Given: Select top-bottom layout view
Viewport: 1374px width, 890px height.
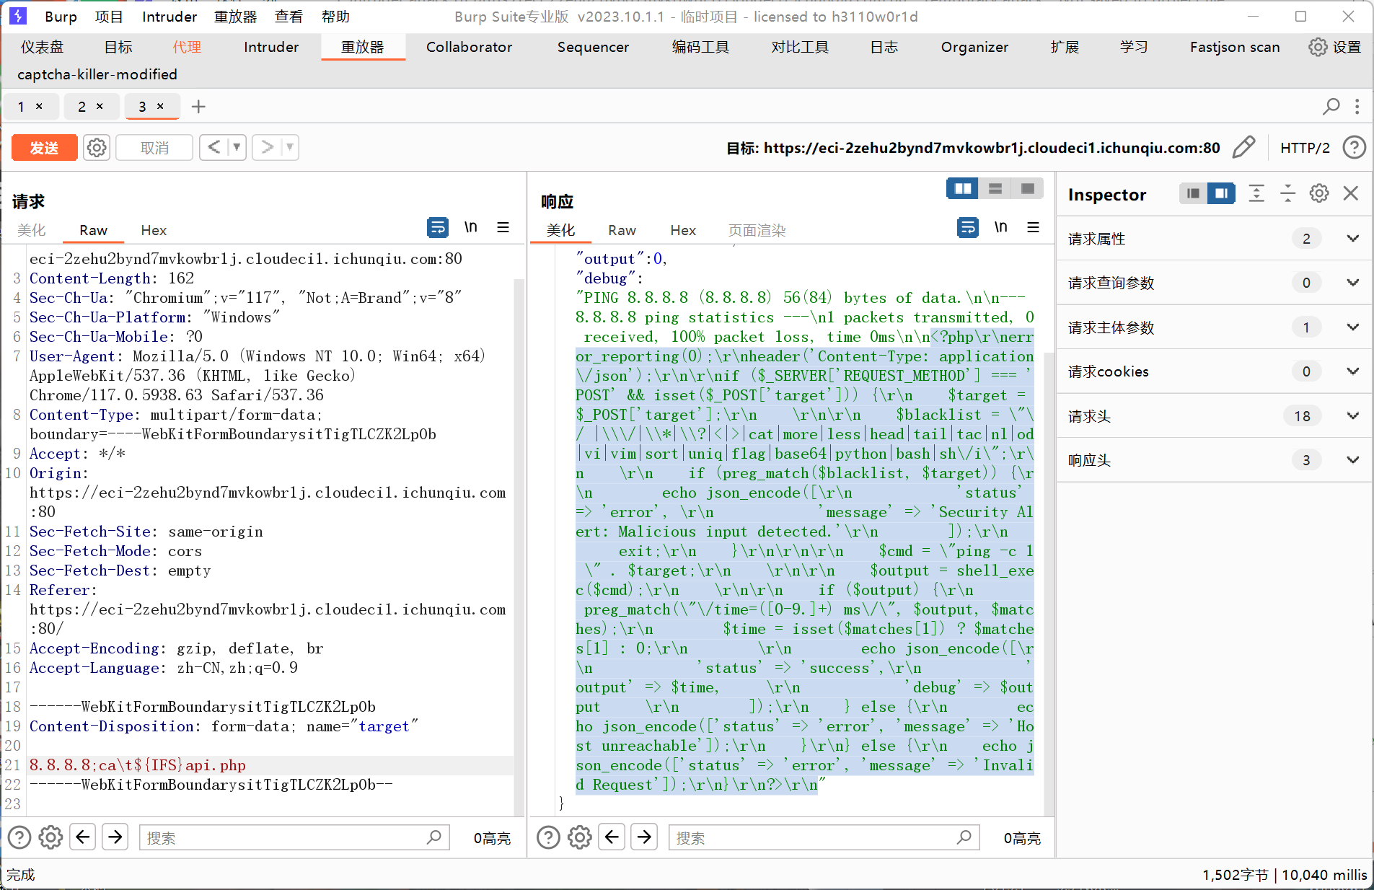Looking at the screenshot, I should point(995,189).
